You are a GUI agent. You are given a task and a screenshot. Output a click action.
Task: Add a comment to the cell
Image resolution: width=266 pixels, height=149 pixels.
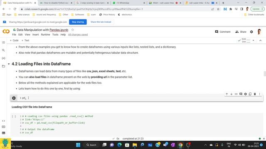[x=241, y=94]
